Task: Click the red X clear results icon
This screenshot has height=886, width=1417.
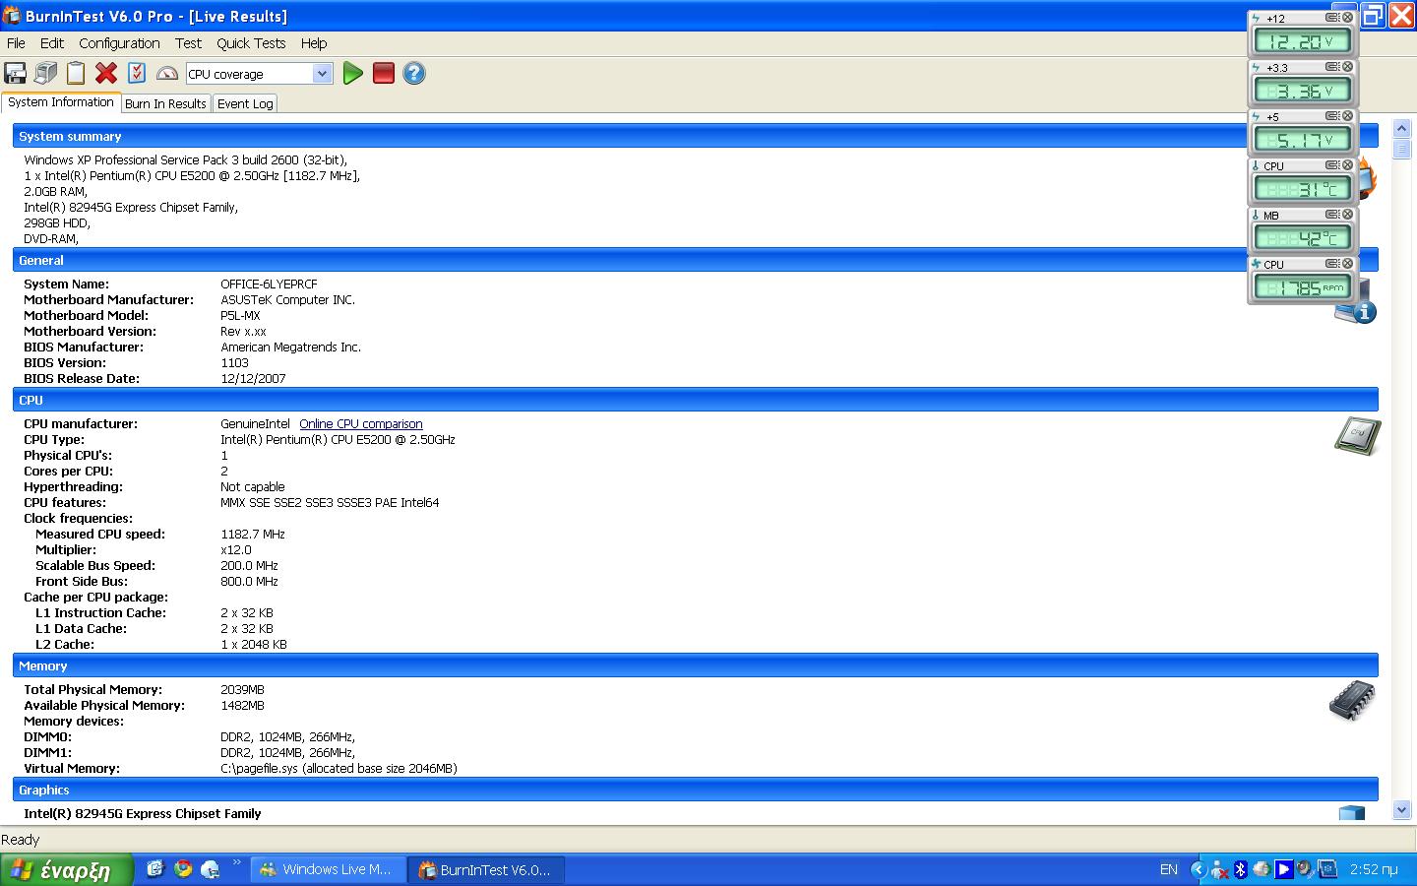Action: pos(106,73)
